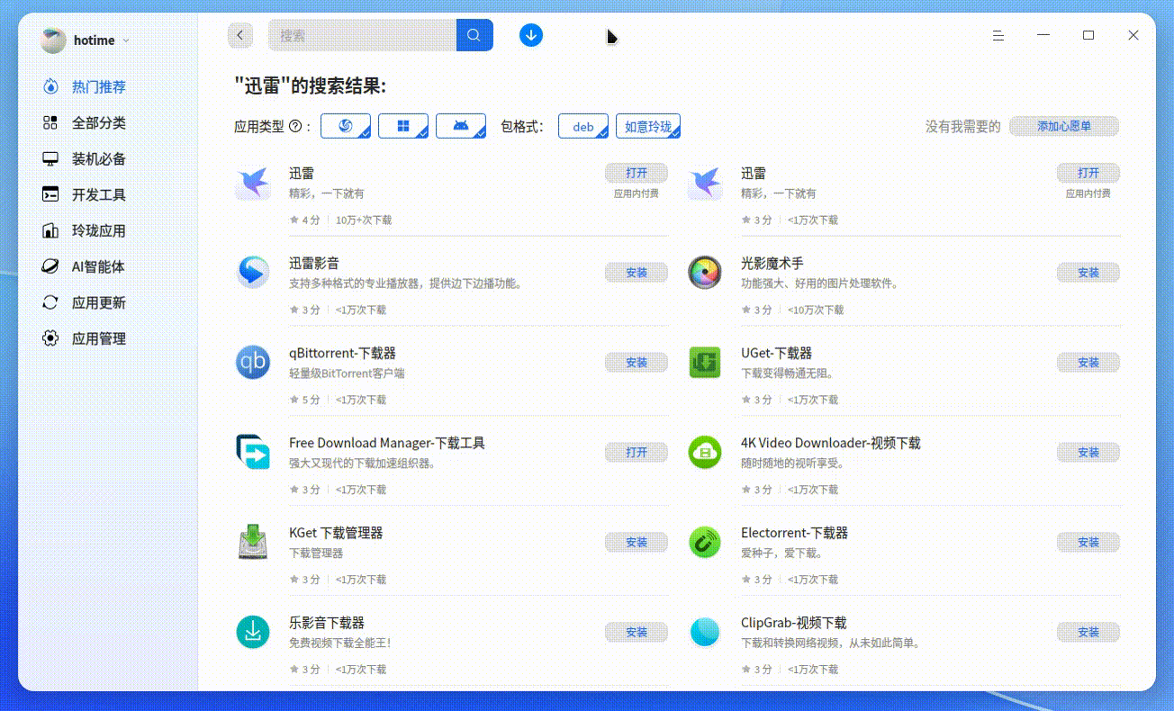Click the magnifier search button

point(474,35)
